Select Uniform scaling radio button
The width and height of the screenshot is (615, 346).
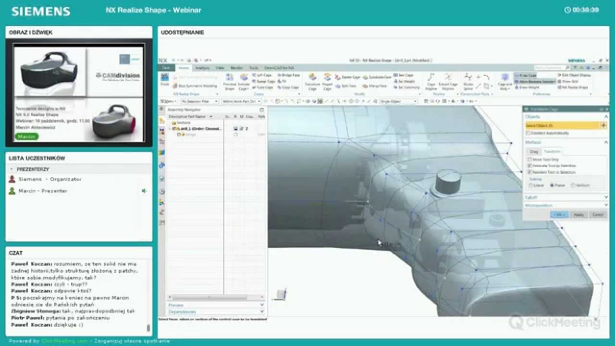click(x=573, y=185)
